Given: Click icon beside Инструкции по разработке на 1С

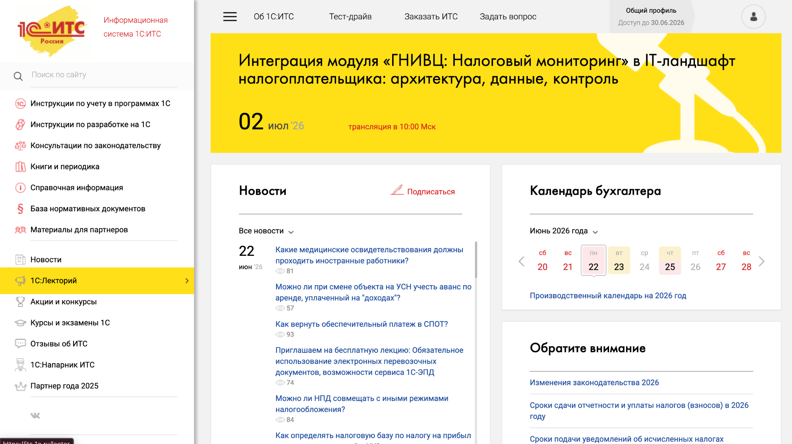Looking at the screenshot, I should click(x=20, y=124).
